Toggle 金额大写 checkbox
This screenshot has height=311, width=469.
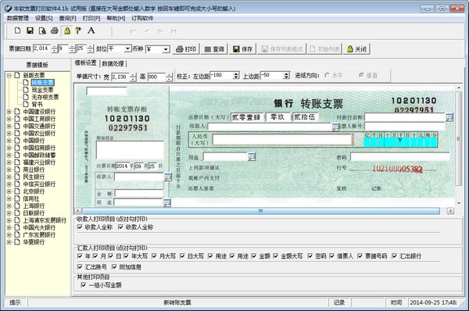(x=275, y=256)
